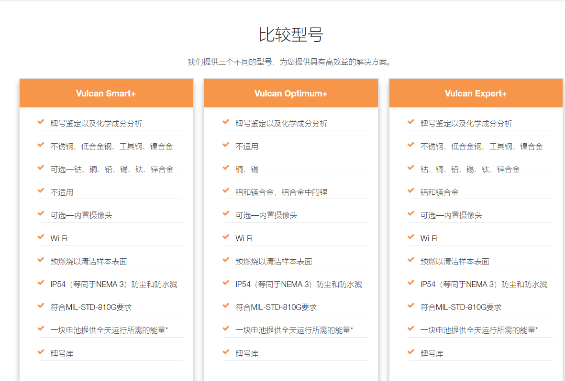The width and height of the screenshot is (565, 381).
Task: Click the 不锈钢、低合金钢、工具钢、镍合金 row under Vulcan Expert+
Action: (476, 146)
